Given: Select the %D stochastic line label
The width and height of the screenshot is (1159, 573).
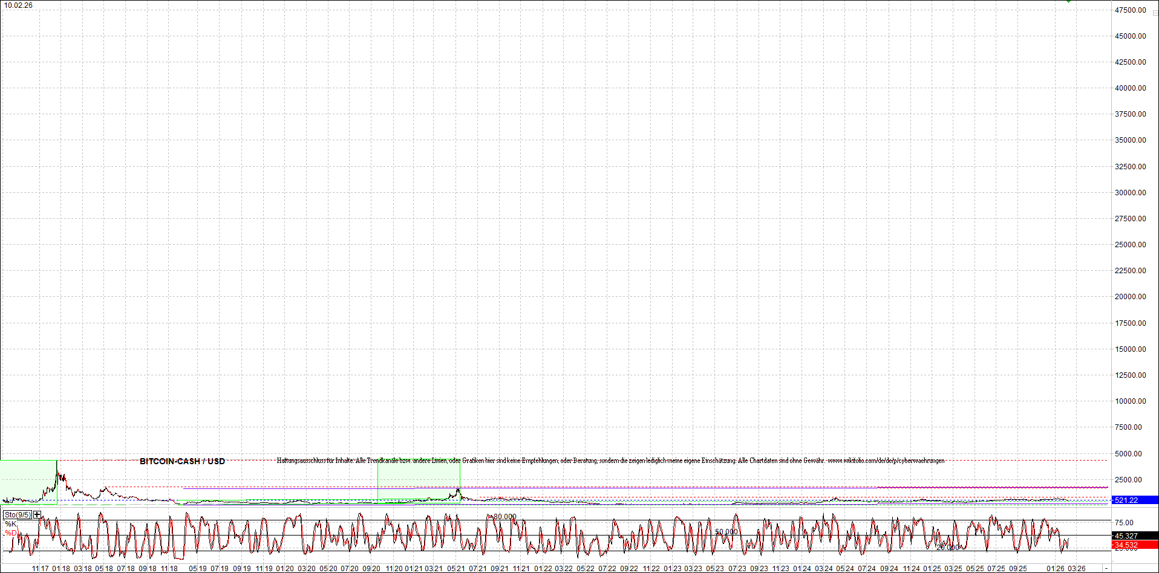Looking at the screenshot, I should 11,533.
